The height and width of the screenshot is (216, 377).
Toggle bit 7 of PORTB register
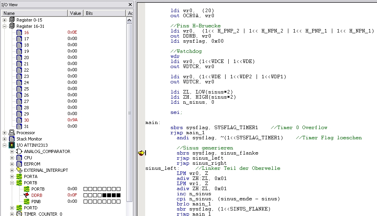coord(86,189)
